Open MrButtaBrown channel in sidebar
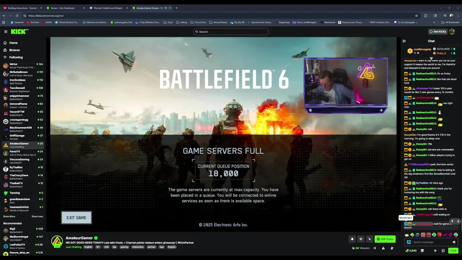 23,74
